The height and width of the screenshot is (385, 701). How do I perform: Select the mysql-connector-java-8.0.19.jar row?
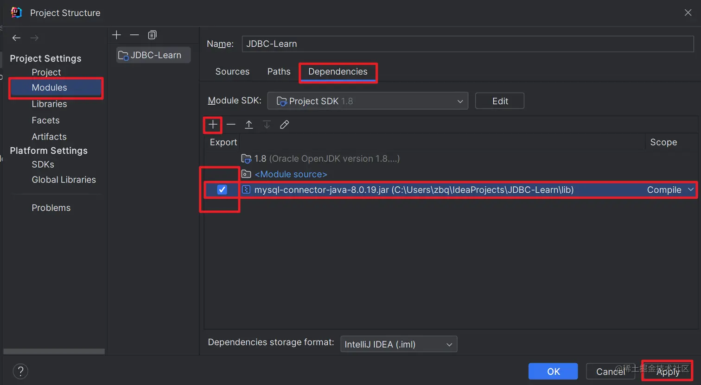pyautogui.click(x=451, y=190)
